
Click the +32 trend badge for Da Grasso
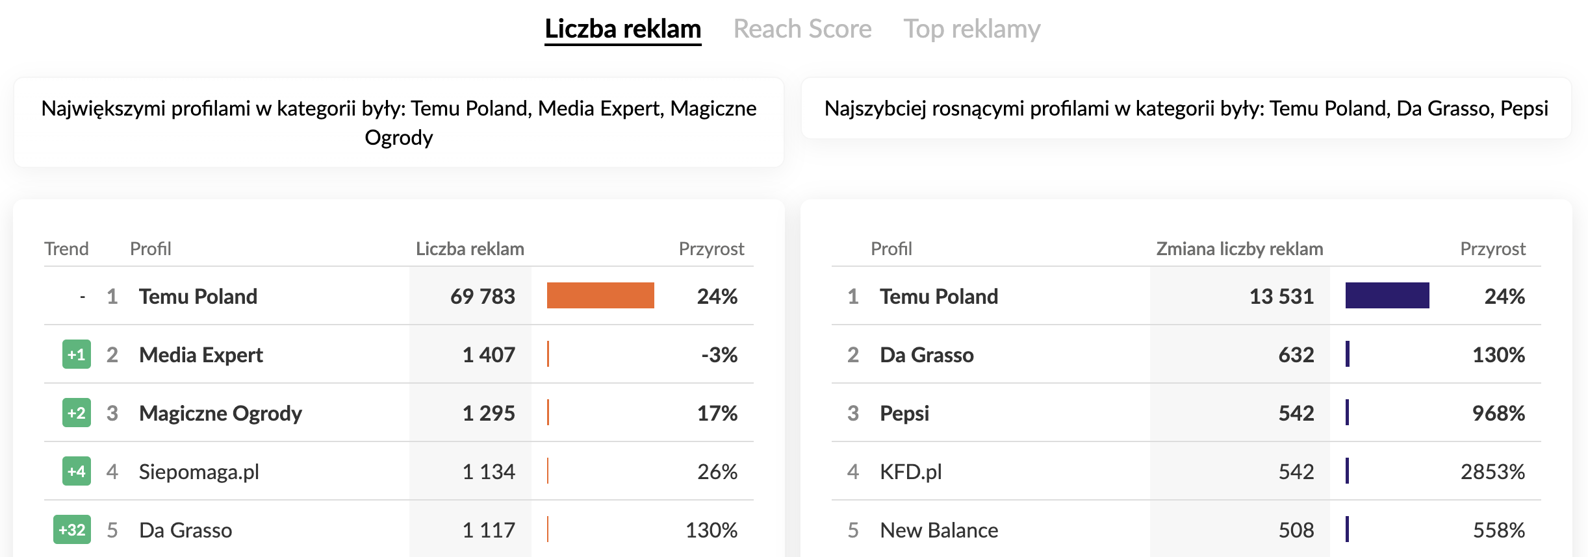tap(73, 530)
